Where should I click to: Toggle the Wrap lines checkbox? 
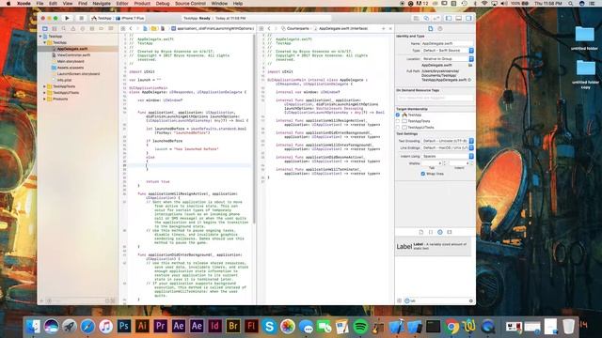[x=423, y=174]
